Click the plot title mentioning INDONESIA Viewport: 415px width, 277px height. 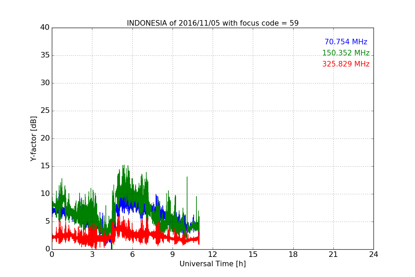pyautogui.click(x=213, y=23)
